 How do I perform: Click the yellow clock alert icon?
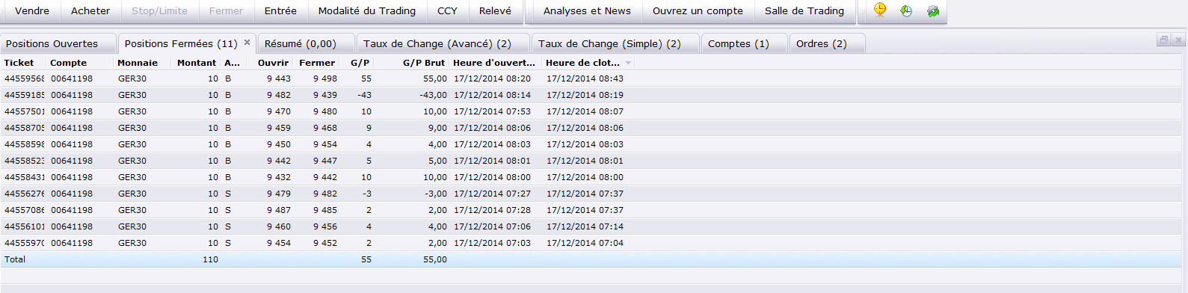[880, 10]
